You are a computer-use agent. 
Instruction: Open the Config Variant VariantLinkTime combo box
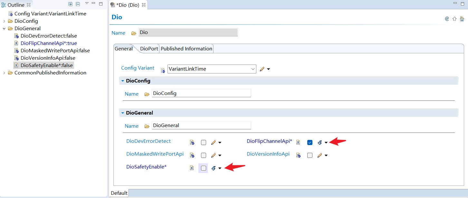coord(212,69)
